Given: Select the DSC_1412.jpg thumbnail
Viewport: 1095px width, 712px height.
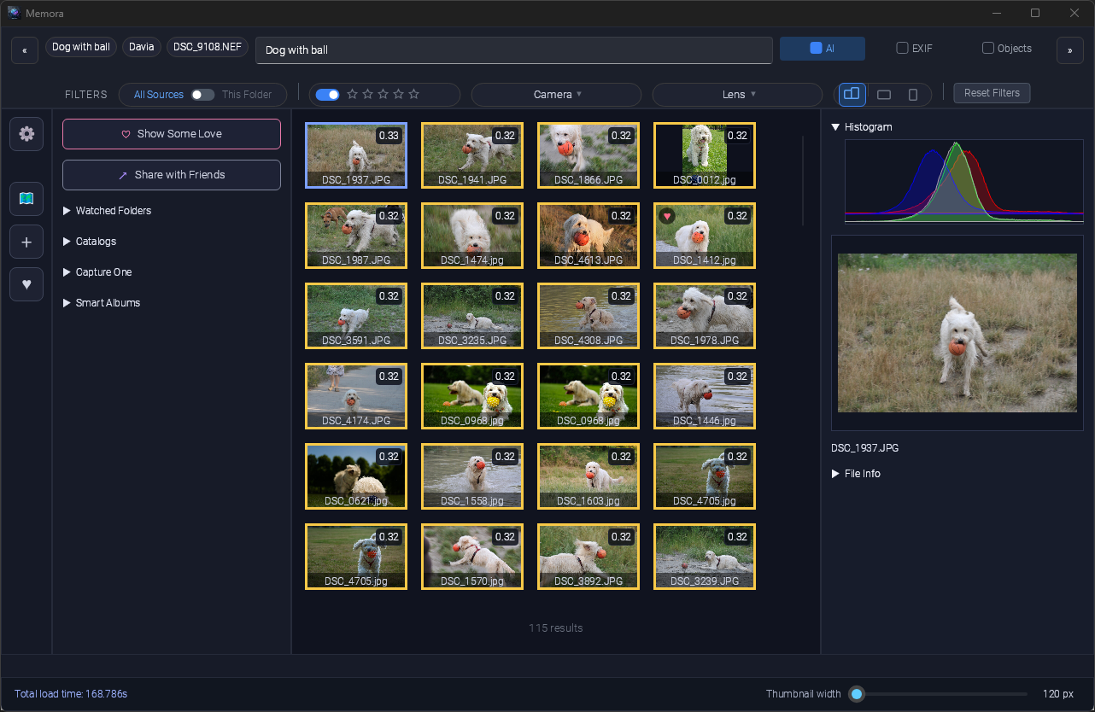Looking at the screenshot, I should pos(704,236).
